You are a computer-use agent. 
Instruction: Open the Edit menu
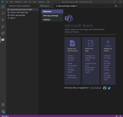tap(11, 2)
